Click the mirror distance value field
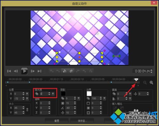The height and width of the screenshot is (126, 159). pyautogui.click(x=142, y=94)
